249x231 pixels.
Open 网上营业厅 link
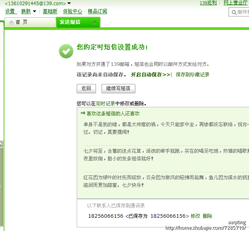(235, 3)
